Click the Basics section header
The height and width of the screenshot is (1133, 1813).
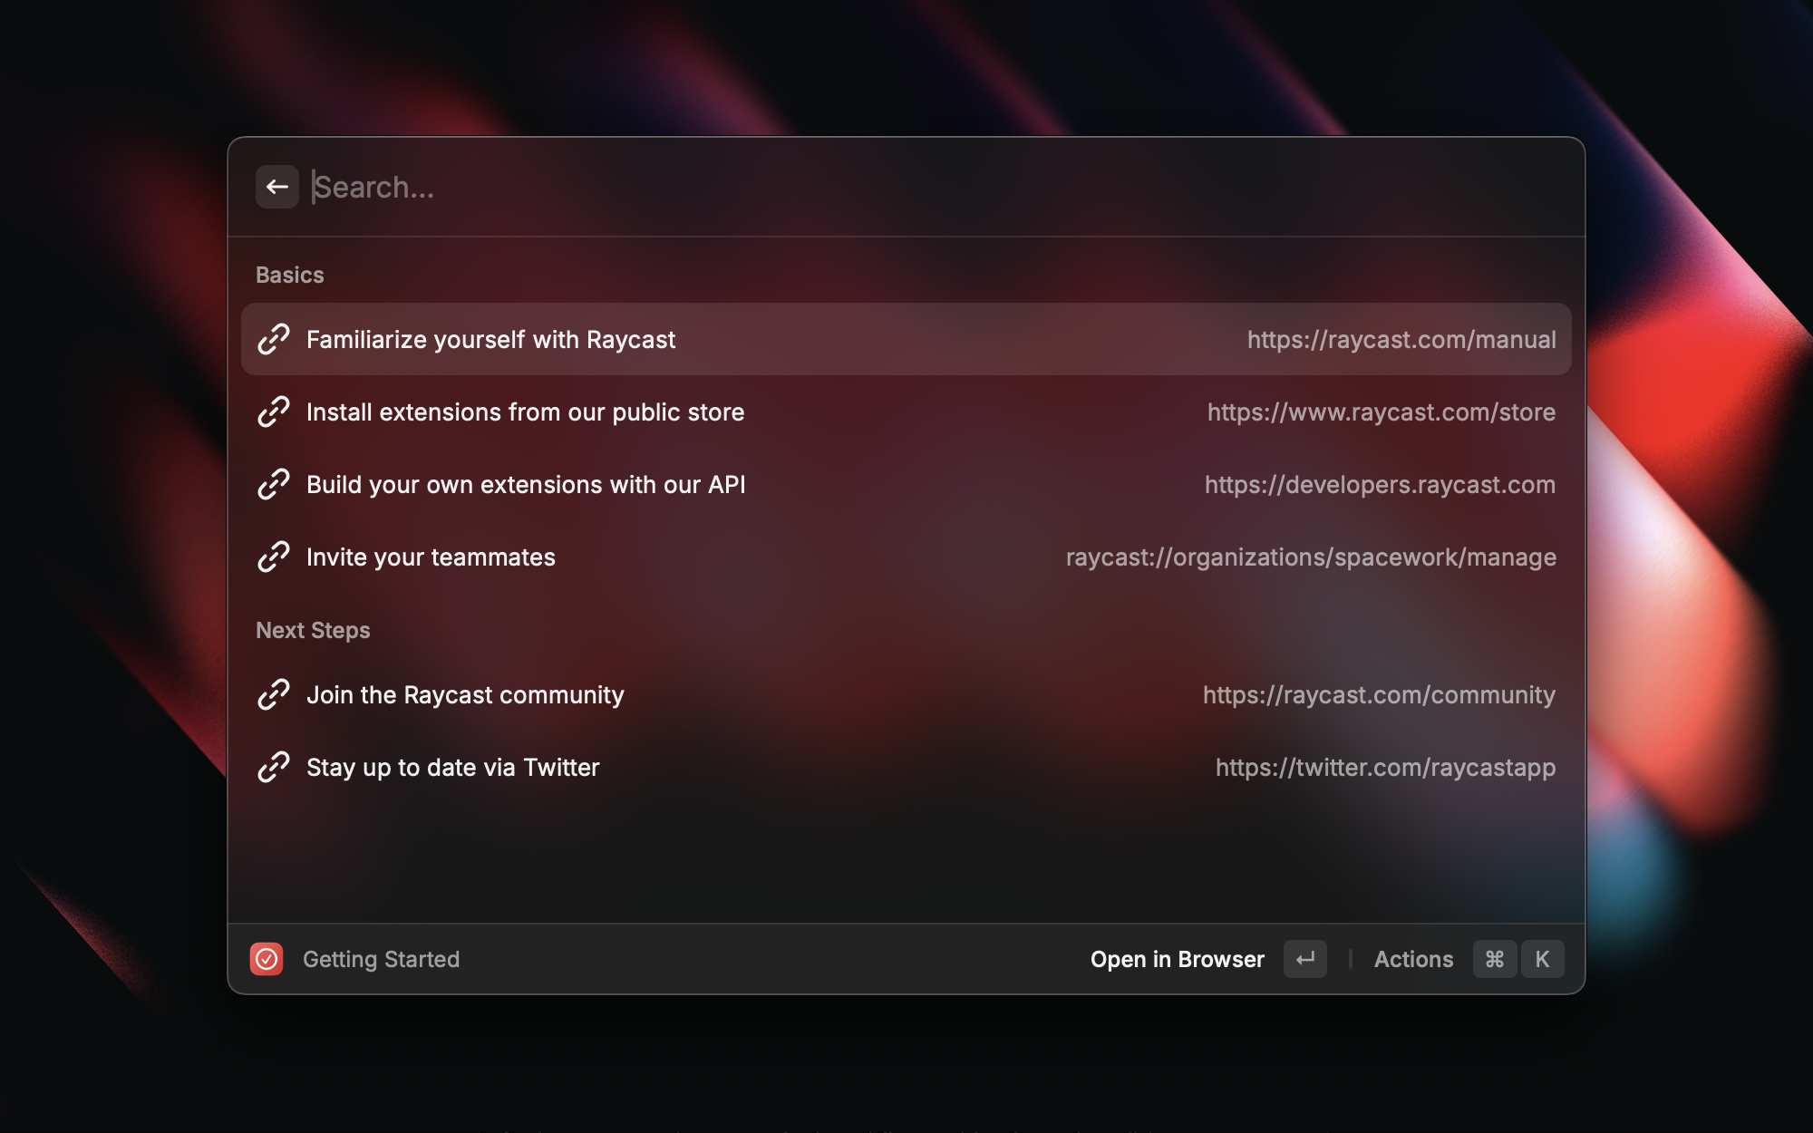(x=289, y=275)
